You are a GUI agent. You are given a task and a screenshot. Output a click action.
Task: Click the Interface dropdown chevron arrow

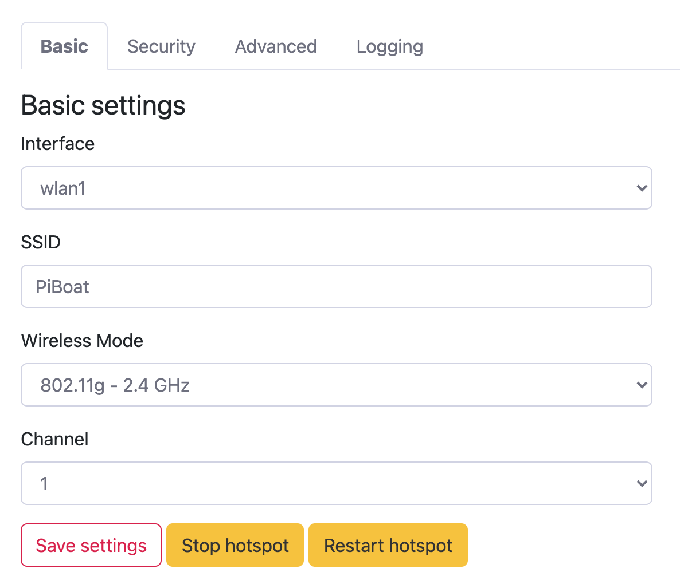(x=642, y=188)
